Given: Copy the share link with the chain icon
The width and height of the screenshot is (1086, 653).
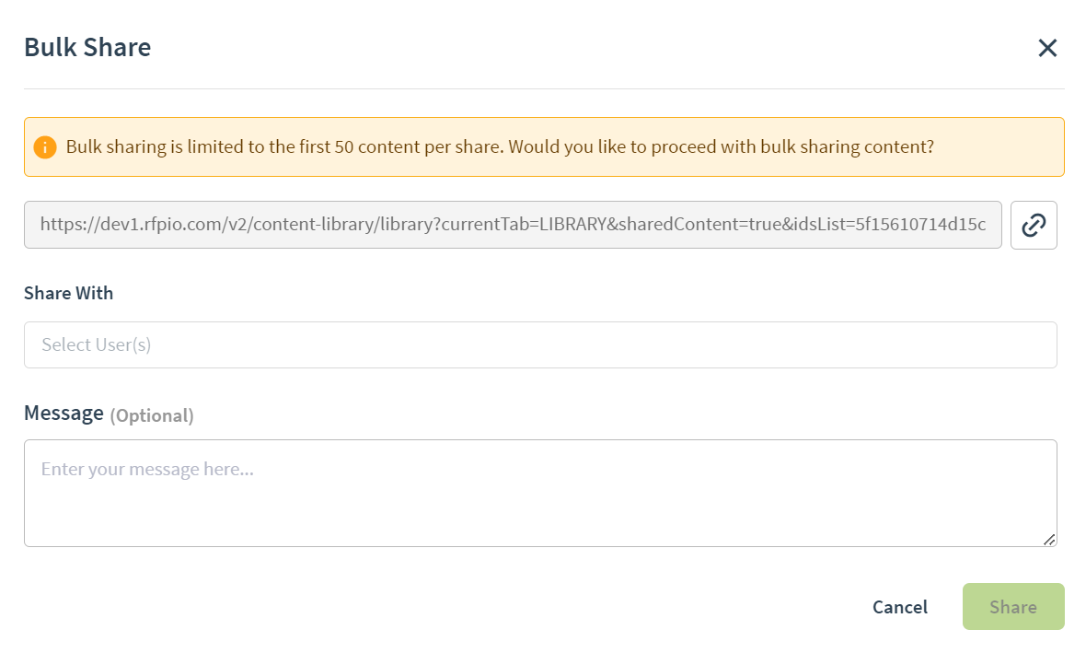Looking at the screenshot, I should pos(1034,225).
